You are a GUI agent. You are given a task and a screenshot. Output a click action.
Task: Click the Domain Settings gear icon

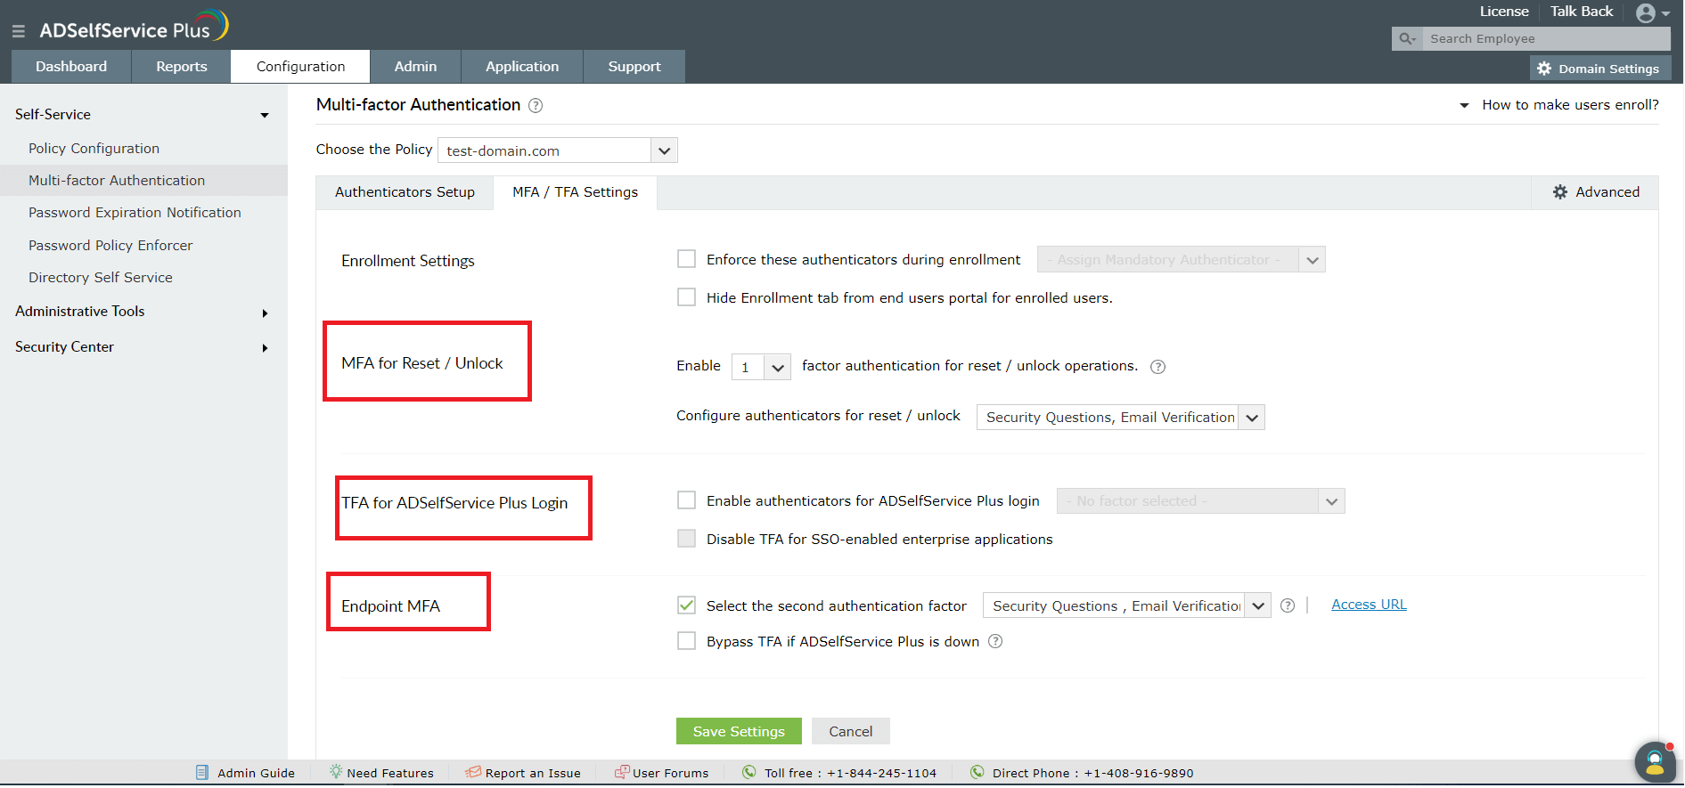coord(1544,69)
